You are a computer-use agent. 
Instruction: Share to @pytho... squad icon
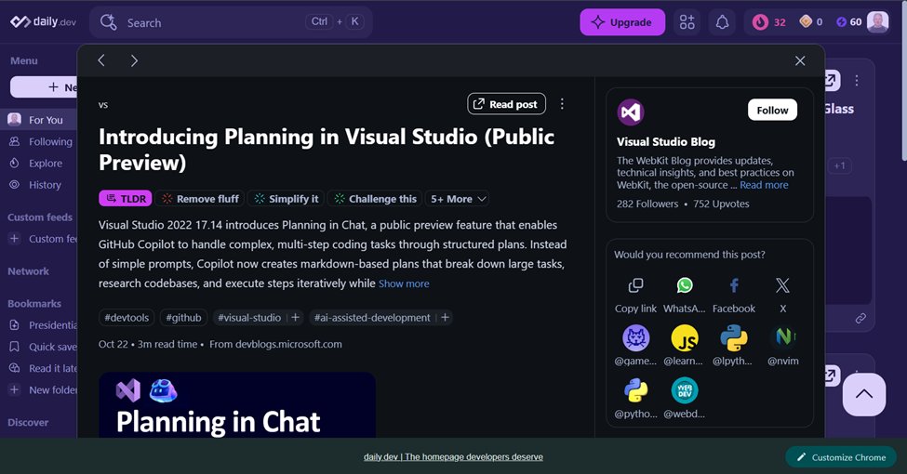pos(635,390)
